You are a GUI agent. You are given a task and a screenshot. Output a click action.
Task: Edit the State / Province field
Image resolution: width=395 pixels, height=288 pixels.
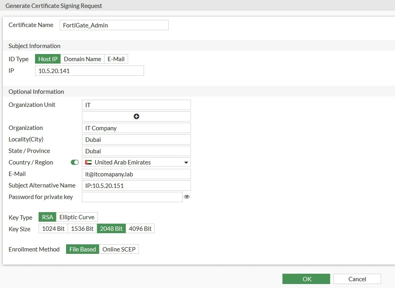click(136, 151)
